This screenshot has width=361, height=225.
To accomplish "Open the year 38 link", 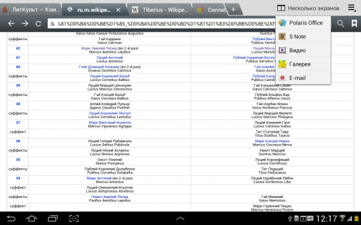I will [18, 104].
